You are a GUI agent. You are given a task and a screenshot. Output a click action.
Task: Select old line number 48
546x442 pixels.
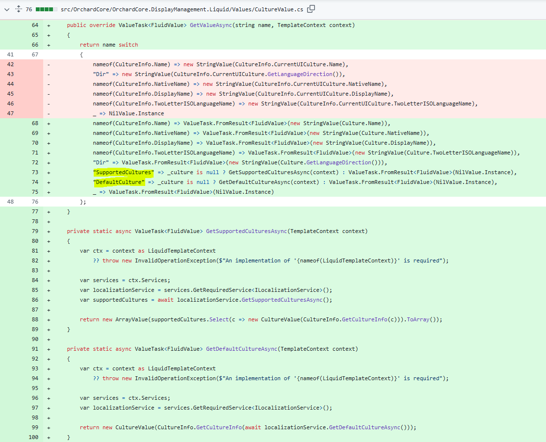[x=10, y=202]
